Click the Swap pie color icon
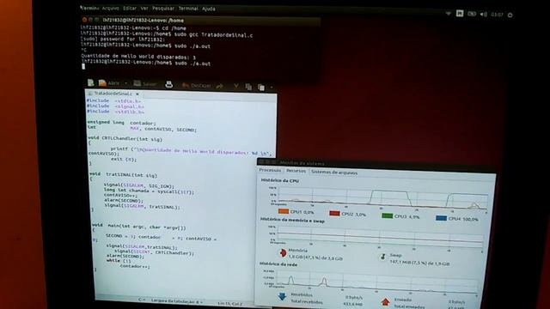 click(383, 257)
